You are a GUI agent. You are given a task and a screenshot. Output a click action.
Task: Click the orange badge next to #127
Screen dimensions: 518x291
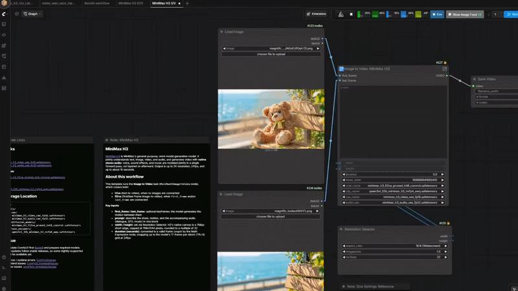coord(445,63)
